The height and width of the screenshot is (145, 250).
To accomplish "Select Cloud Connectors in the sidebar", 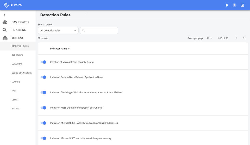I will 22,73.
